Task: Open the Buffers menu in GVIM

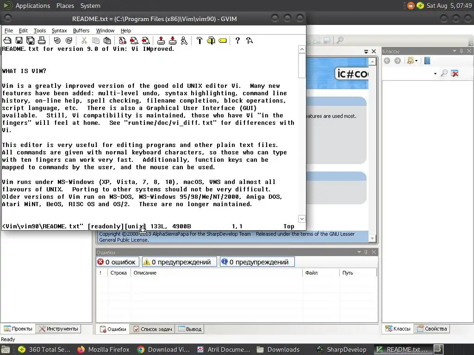Action: click(x=81, y=31)
